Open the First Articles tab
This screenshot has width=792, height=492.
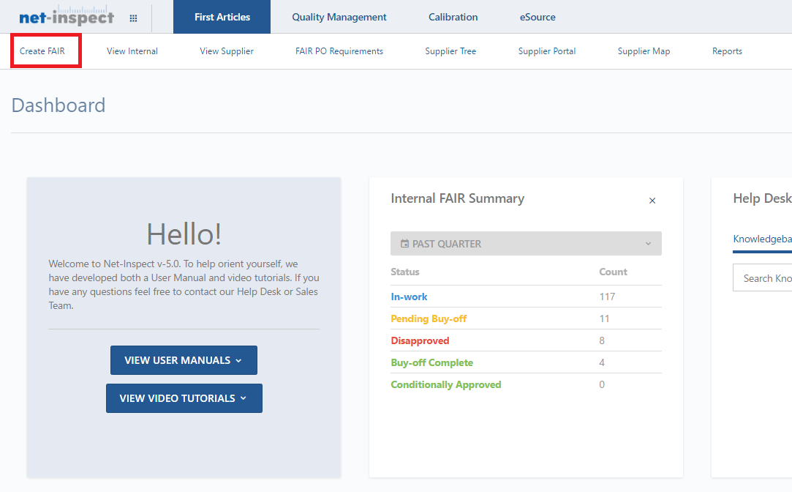point(222,17)
